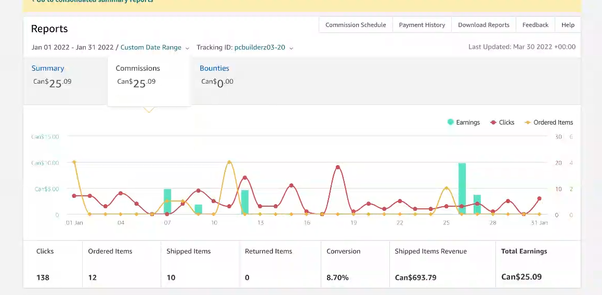Select the earnings bar at 07 Jan
The height and width of the screenshot is (295, 602).
click(167, 202)
